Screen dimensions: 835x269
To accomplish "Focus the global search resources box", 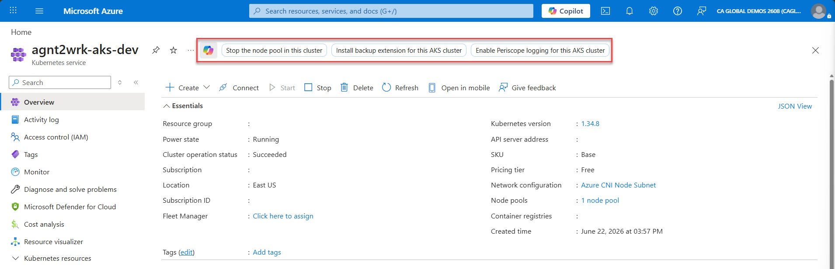I will [391, 11].
